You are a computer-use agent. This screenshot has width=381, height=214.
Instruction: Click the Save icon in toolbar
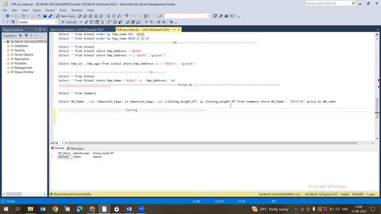tap(45, 16)
